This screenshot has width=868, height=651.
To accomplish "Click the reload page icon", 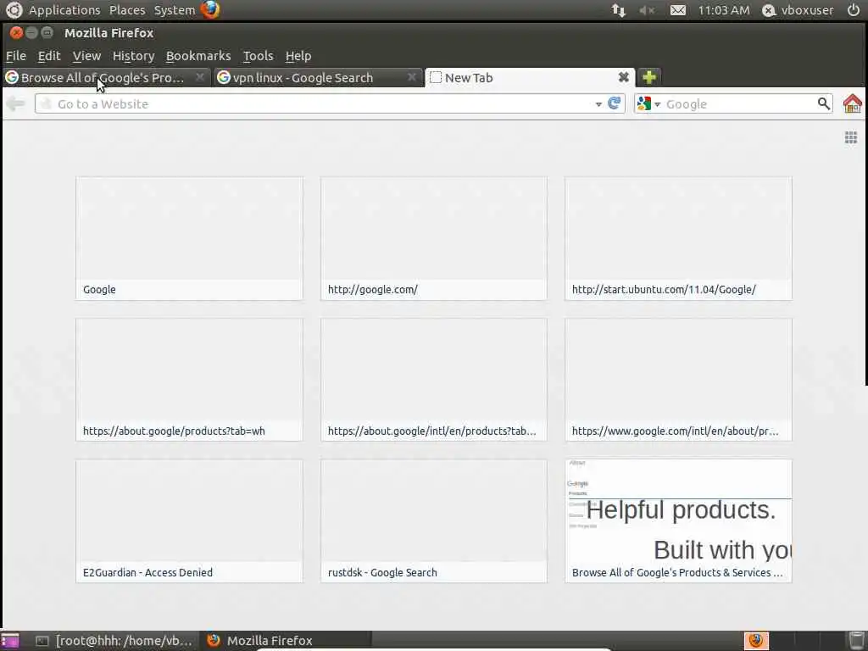I will [x=614, y=103].
